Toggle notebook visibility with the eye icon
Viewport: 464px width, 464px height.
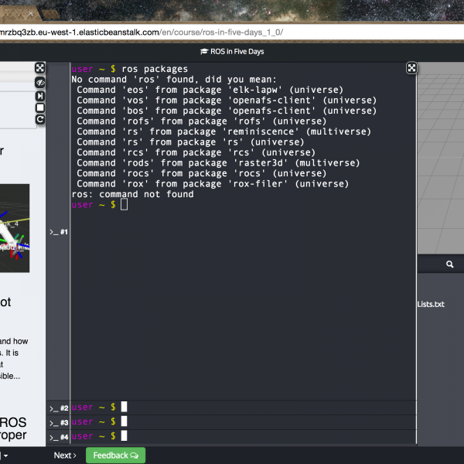coord(40,82)
